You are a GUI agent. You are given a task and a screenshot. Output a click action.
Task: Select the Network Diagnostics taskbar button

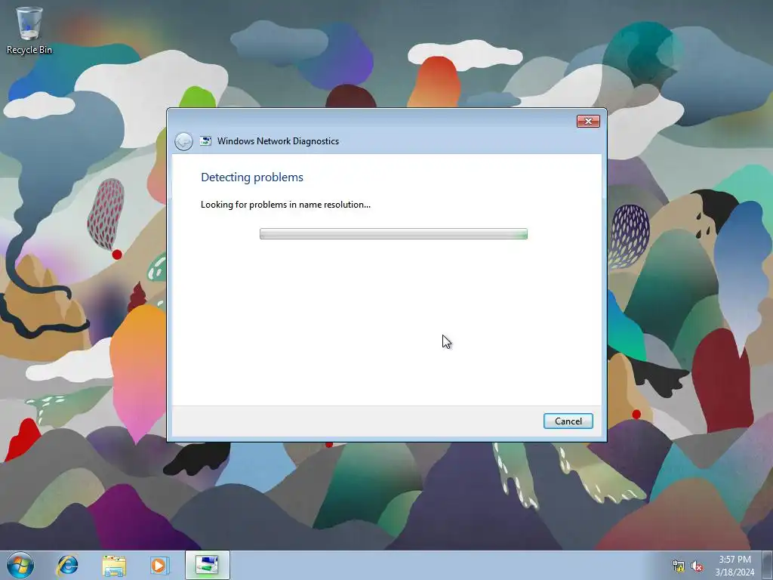click(208, 565)
